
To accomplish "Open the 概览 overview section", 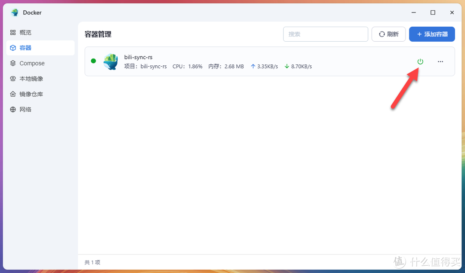I will [x=40, y=33].
